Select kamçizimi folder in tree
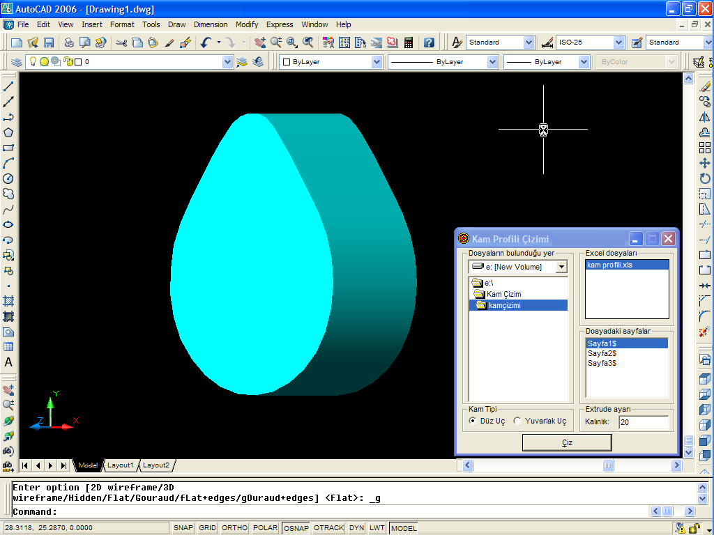Screen dimensions: 714x535 504,305
